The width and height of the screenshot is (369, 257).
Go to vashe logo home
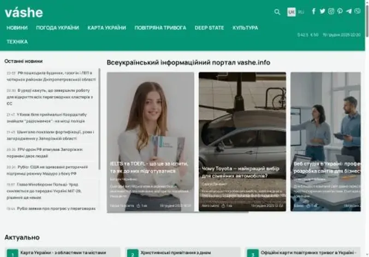coord(24,12)
